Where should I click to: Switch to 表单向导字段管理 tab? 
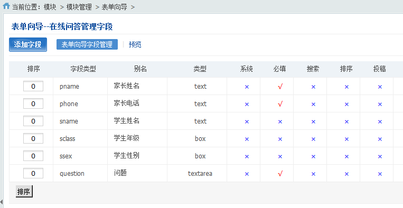pyautogui.click(x=87, y=44)
